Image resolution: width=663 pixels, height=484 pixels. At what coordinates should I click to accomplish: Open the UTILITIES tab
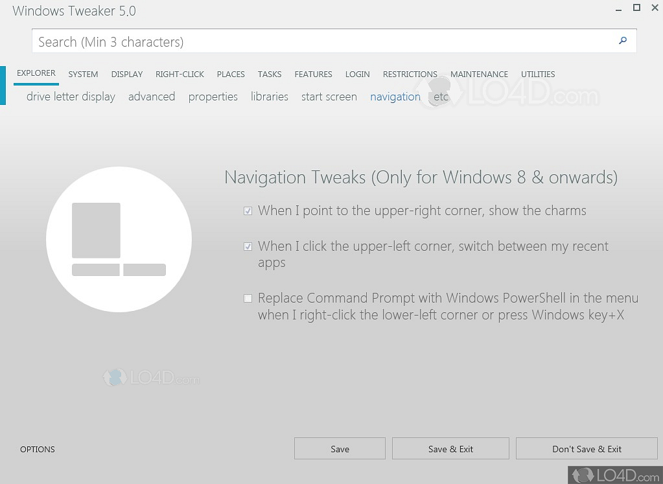click(x=537, y=74)
